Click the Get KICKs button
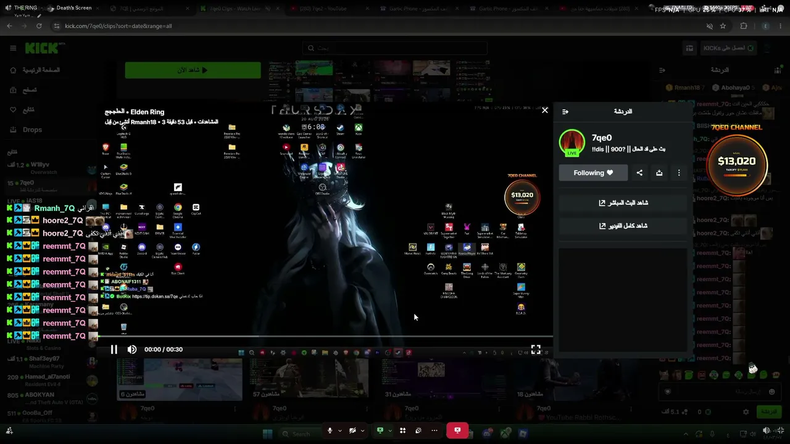Image resolution: width=790 pixels, height=444 pixels. pyautogui.click(x=728, y=48)
